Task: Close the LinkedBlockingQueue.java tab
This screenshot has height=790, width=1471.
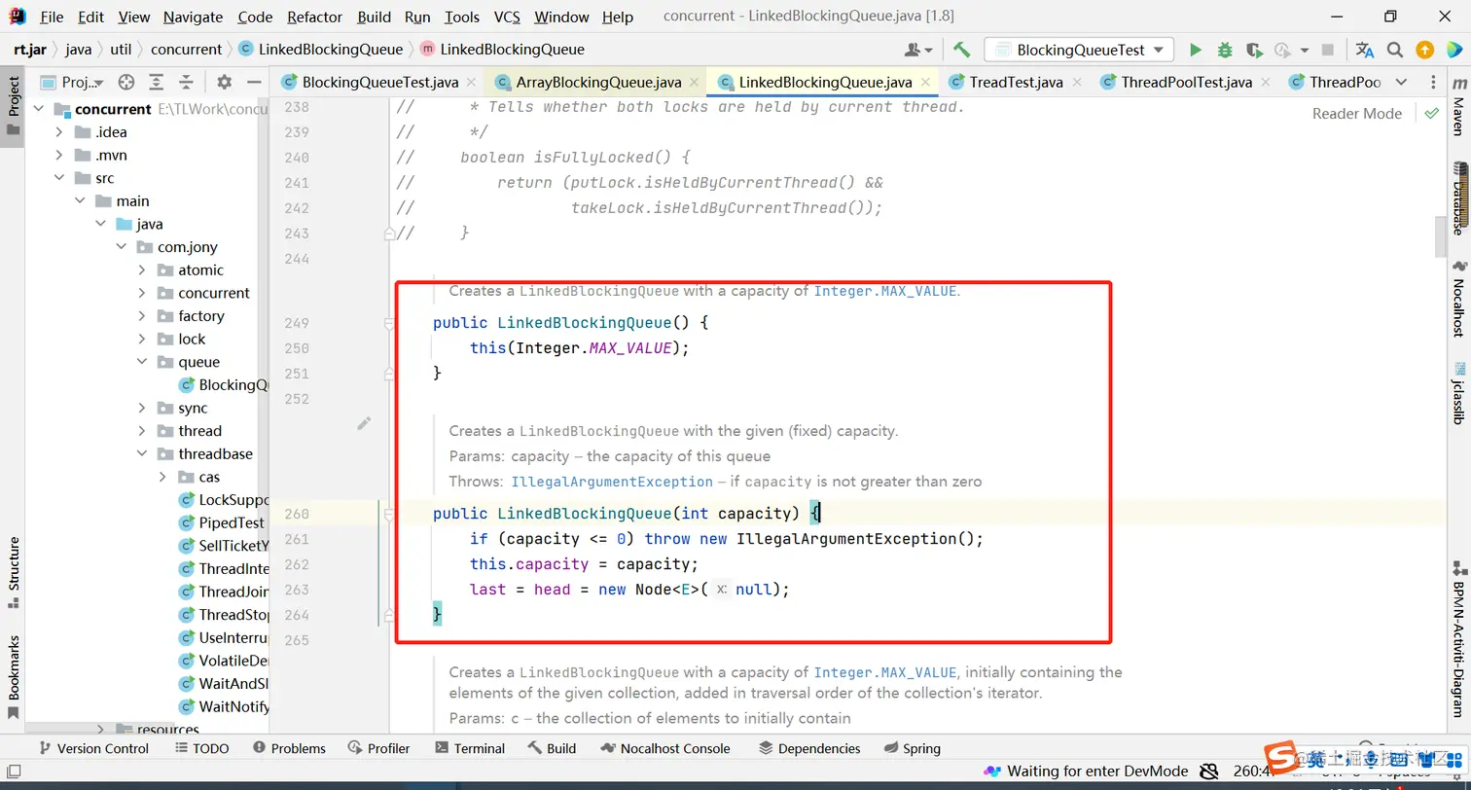Action: pyautogui.click(x=924, y=82)
